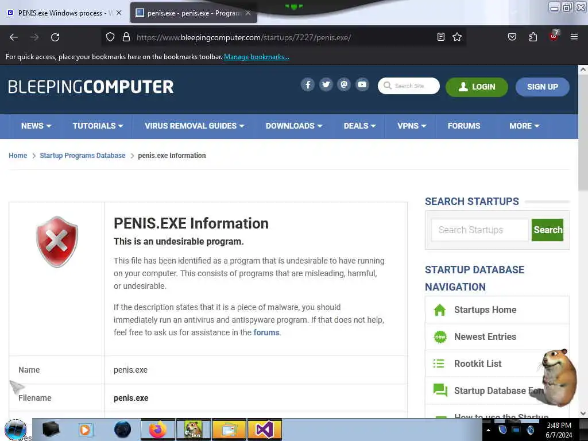Expand the VPNS dropdown menu
This screenshot has height=441, width=588.
click(x=412, y=126)
